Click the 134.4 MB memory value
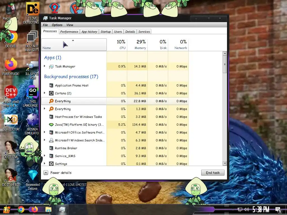287x215 pixels. tap(139, 125)
